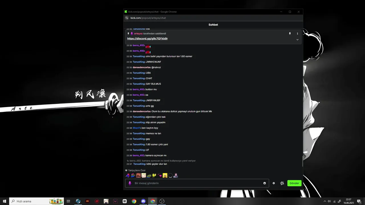Viewport: 365px width, 205px height.
Task: Open the volume control in system tray
Action: pyautogui.click(x=329, y=201)
